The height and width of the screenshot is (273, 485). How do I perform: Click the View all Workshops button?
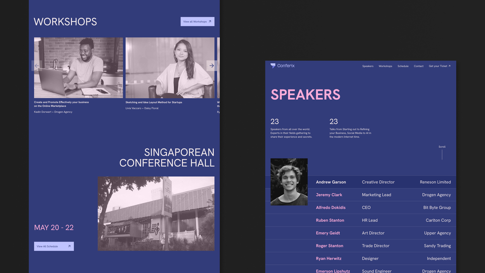pyautogui.click(x=197, y=21)
